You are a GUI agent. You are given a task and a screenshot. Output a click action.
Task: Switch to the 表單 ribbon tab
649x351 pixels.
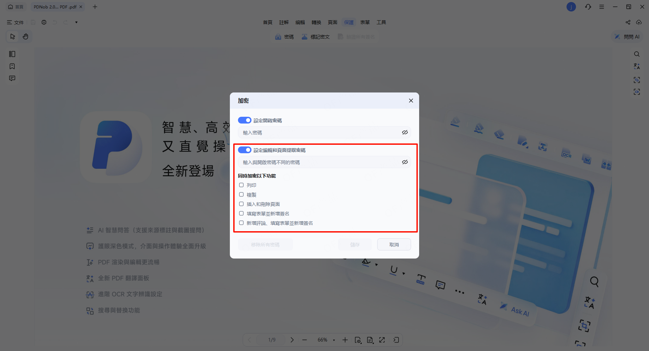(365, 22)
